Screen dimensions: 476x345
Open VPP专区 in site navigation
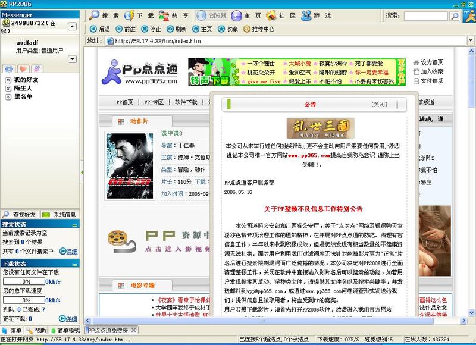point(154,102)
